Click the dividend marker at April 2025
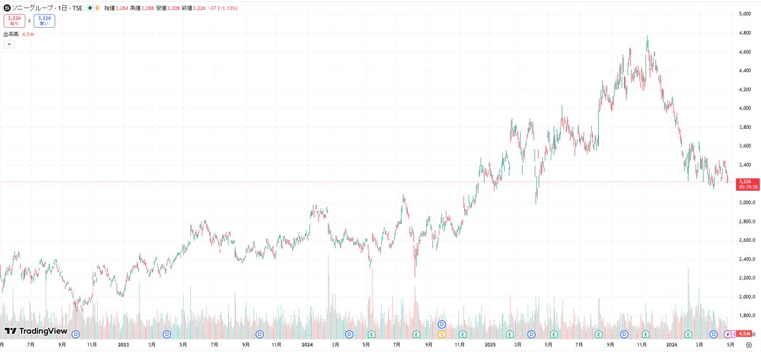The width and height of the screenshot is (761, 352). tap(532, 334)
